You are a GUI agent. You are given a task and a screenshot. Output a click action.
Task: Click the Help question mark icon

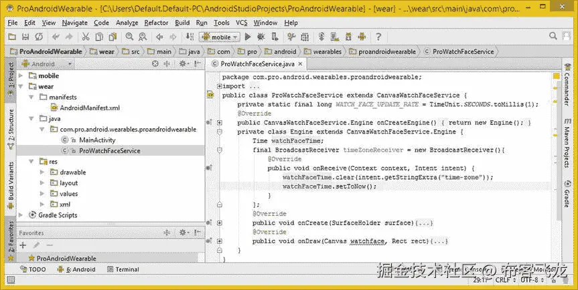click(378, 37)
